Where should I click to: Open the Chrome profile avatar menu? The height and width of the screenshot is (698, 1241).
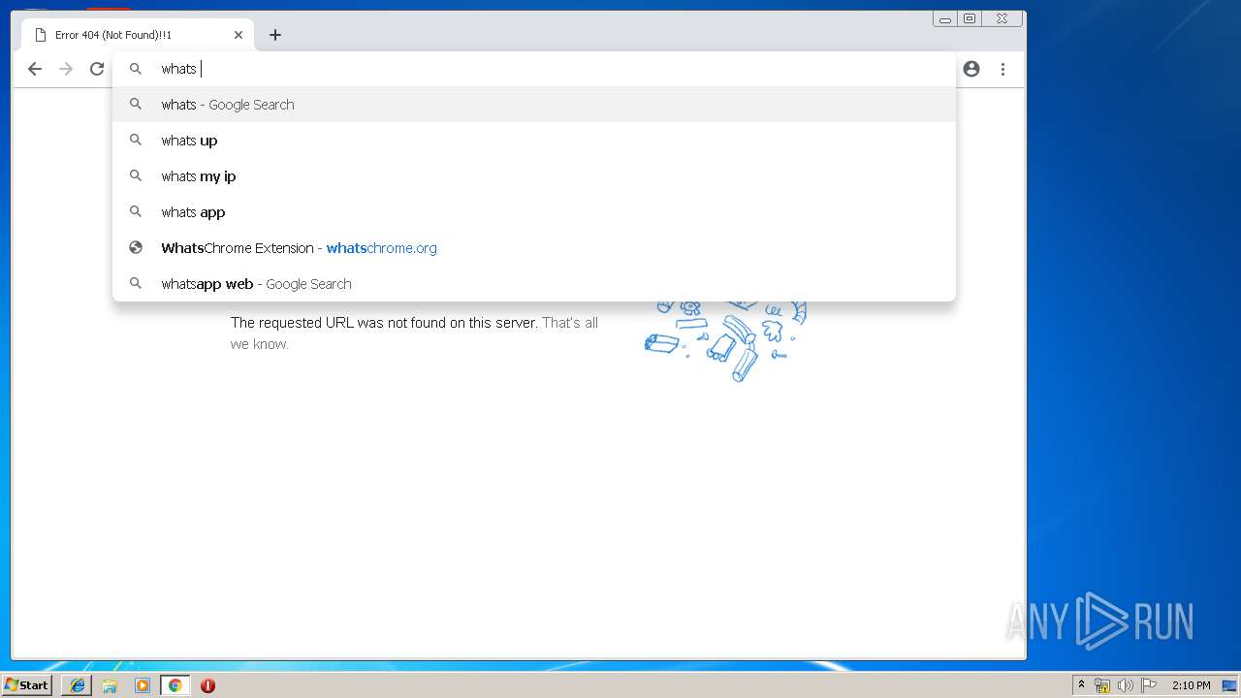(971, 69)
